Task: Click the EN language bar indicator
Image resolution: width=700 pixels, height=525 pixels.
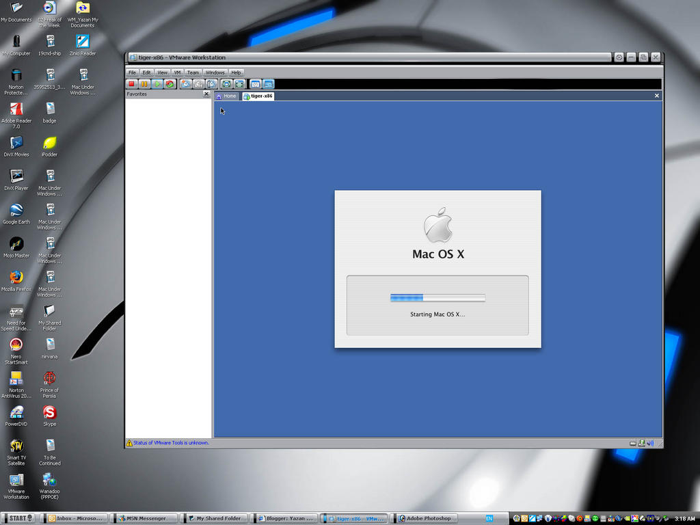Action: pyautogui.click(x=489, y=518)
